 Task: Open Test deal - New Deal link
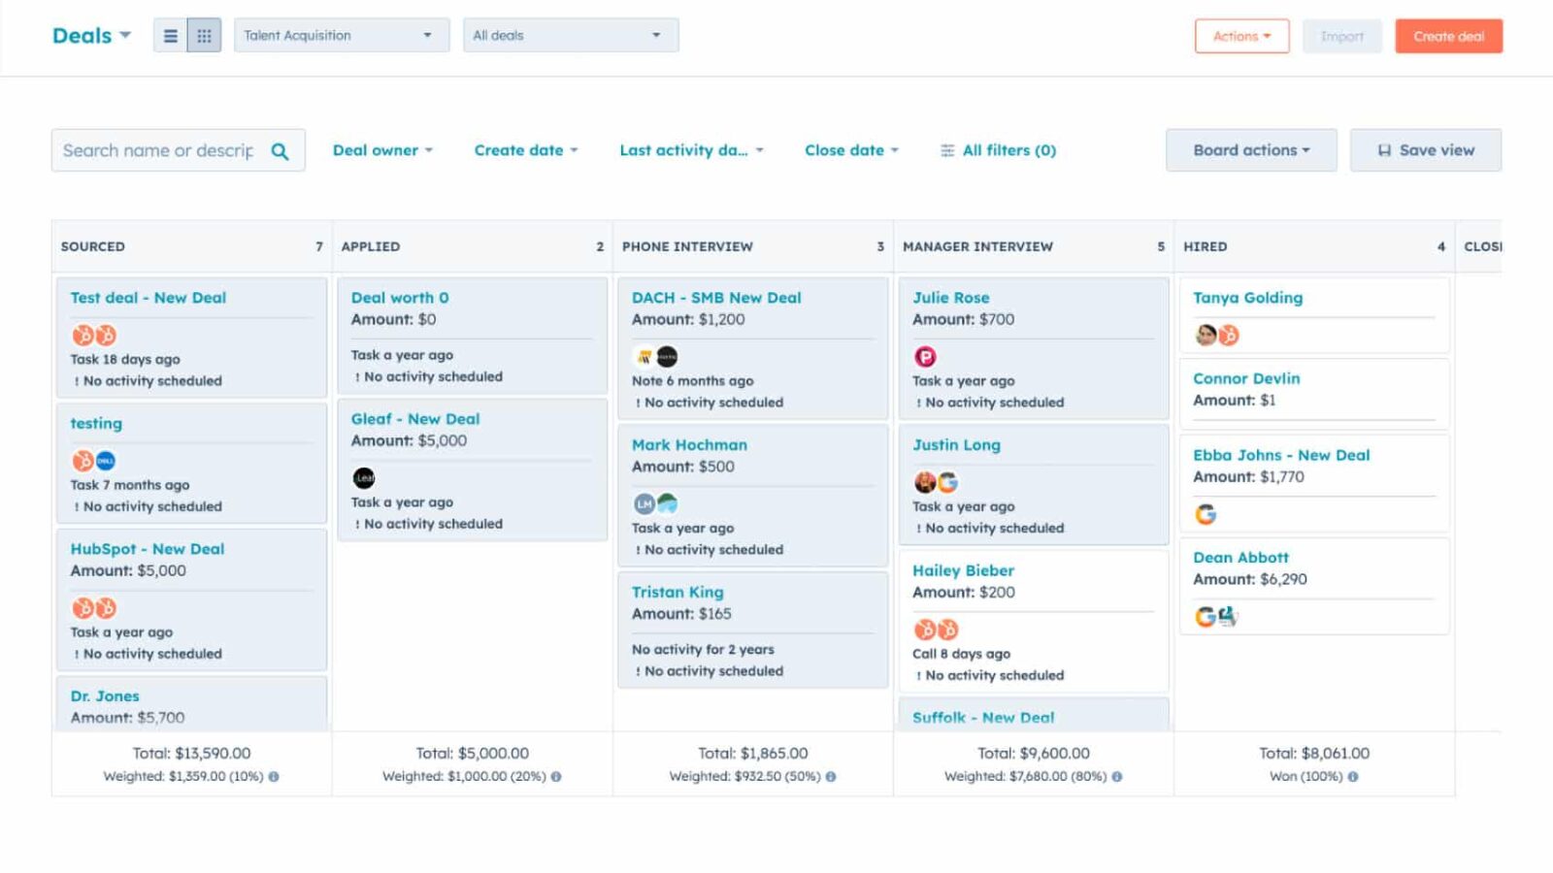point(148,298)
